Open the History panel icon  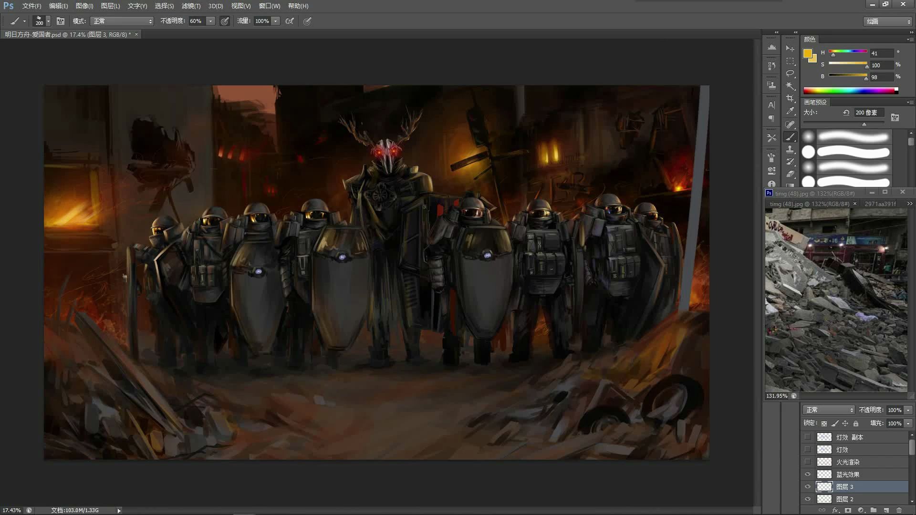pyautogui.click(x=771, y=66)
